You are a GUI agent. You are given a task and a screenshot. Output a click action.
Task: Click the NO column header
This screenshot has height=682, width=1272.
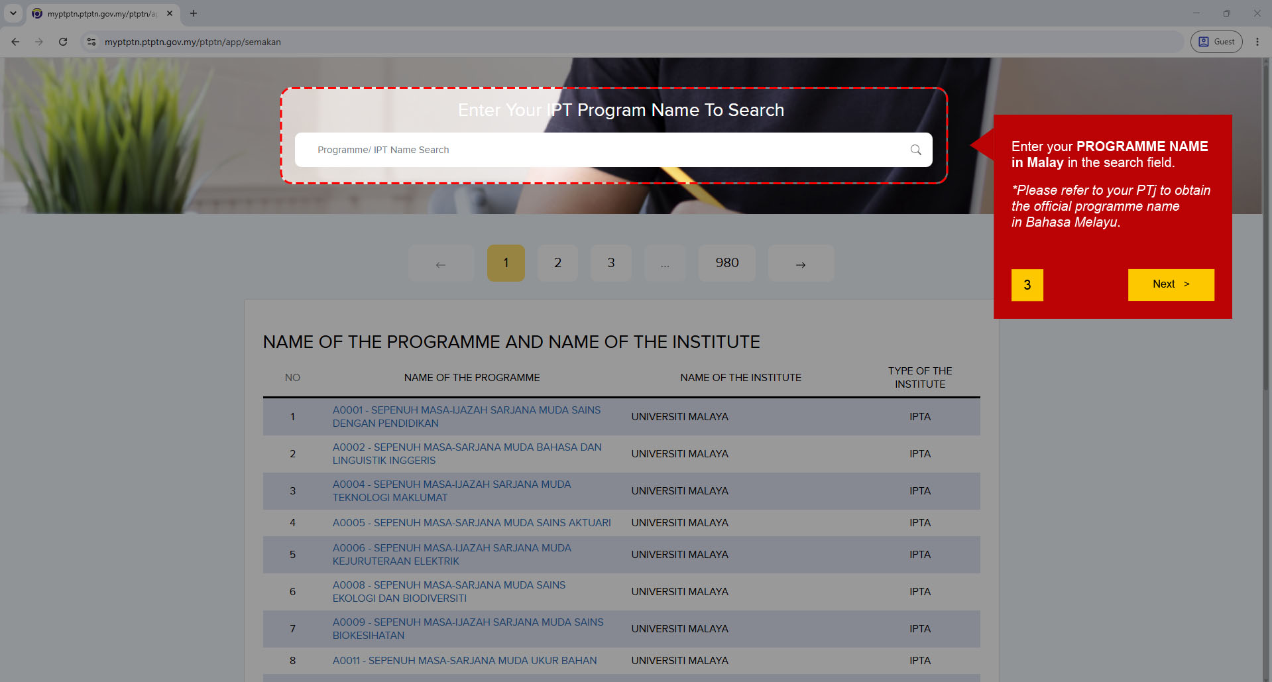click(292, 378)
